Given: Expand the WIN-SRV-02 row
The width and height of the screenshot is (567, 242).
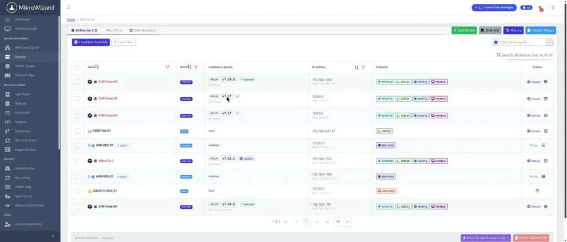Looking at the screenshot, I should pyautogui.click(x=89, y=177).
